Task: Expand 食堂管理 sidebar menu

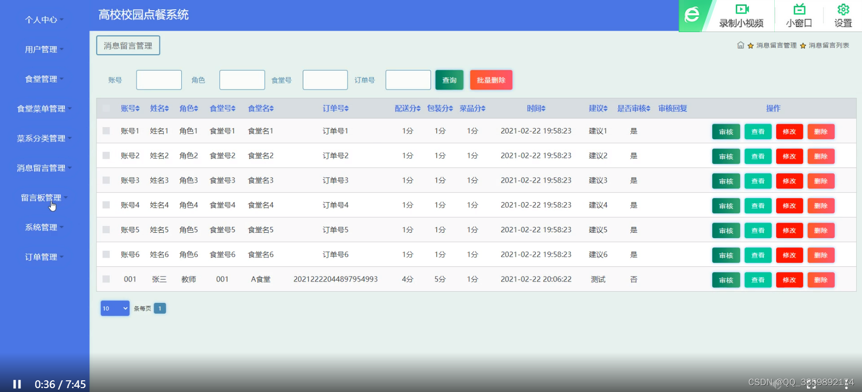Action: (44, 79)
